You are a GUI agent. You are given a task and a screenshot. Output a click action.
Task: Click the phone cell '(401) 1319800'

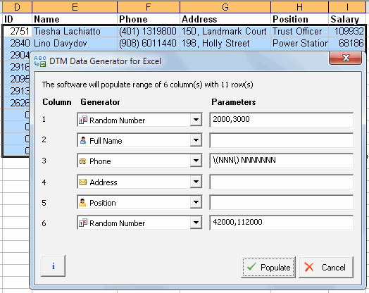149,31
